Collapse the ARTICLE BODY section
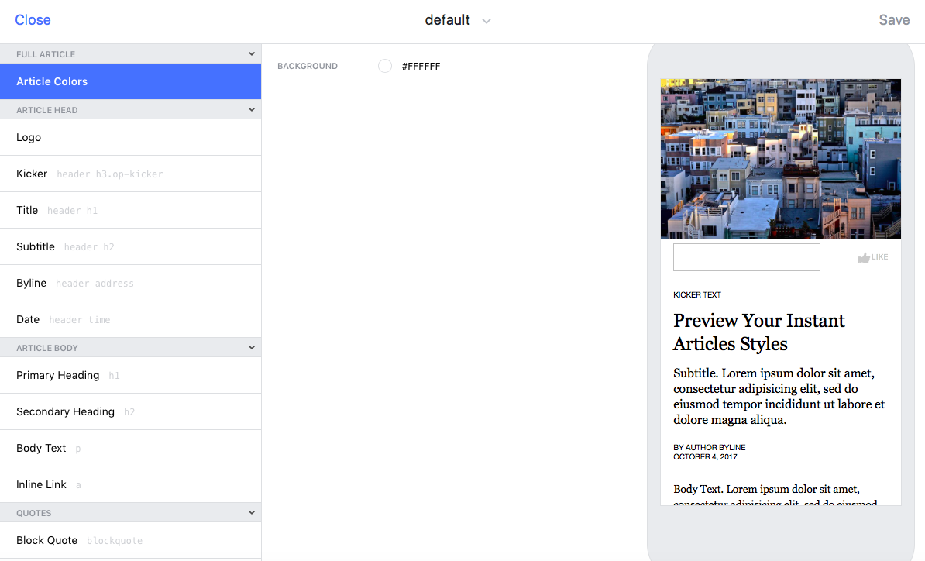Image resolution: width=925 pixels, height=561 pixels. 251,347
